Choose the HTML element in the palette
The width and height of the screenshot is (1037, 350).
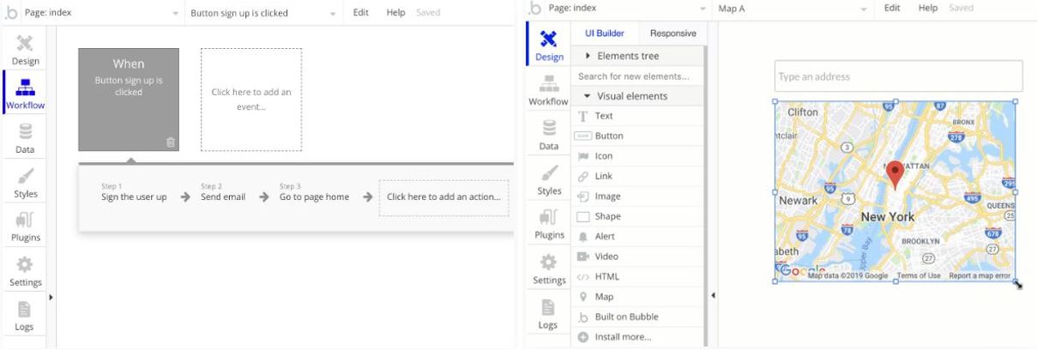pyautogui.click(x=606, y=276)
